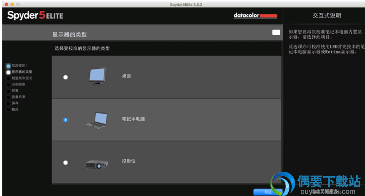
Task: Click the projector icon
Action: coord(97,165)
